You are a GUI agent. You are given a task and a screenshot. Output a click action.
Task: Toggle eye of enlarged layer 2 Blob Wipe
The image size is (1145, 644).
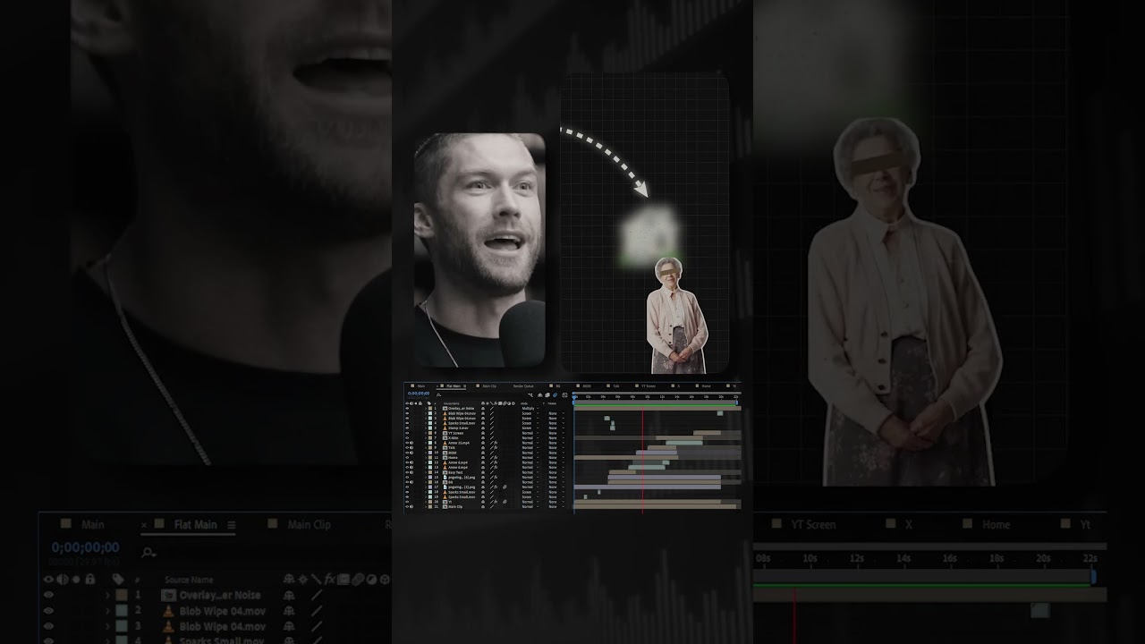click(x=48, y=610)
